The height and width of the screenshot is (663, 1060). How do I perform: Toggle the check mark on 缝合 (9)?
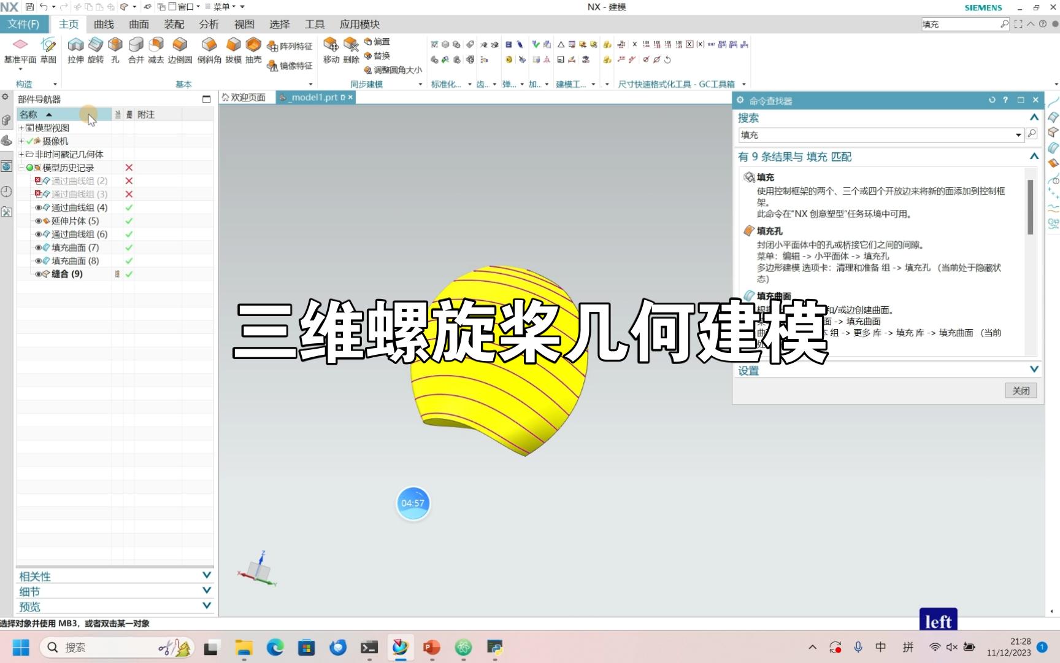click(128, 274)
